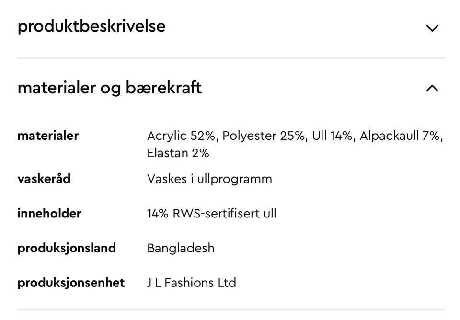Click the Bangladesh country value
The image size is (460, 320).
click(x=181, y=249)
